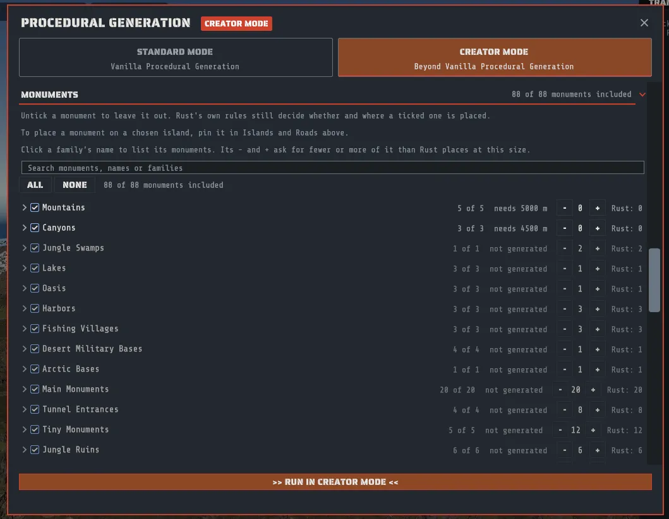Increase the Mountains count with plus
Screen dimensions: 669x519
click(598, 208)
